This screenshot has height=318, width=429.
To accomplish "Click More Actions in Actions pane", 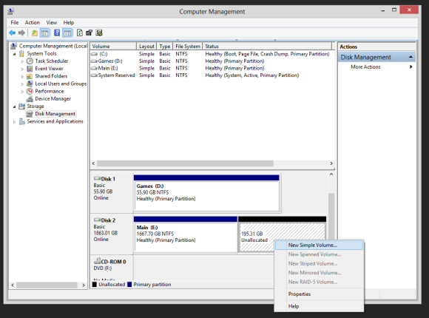I will [x=365, y=67].
